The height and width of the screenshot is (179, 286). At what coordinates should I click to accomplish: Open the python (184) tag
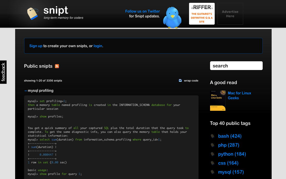(x=232, y=154)
